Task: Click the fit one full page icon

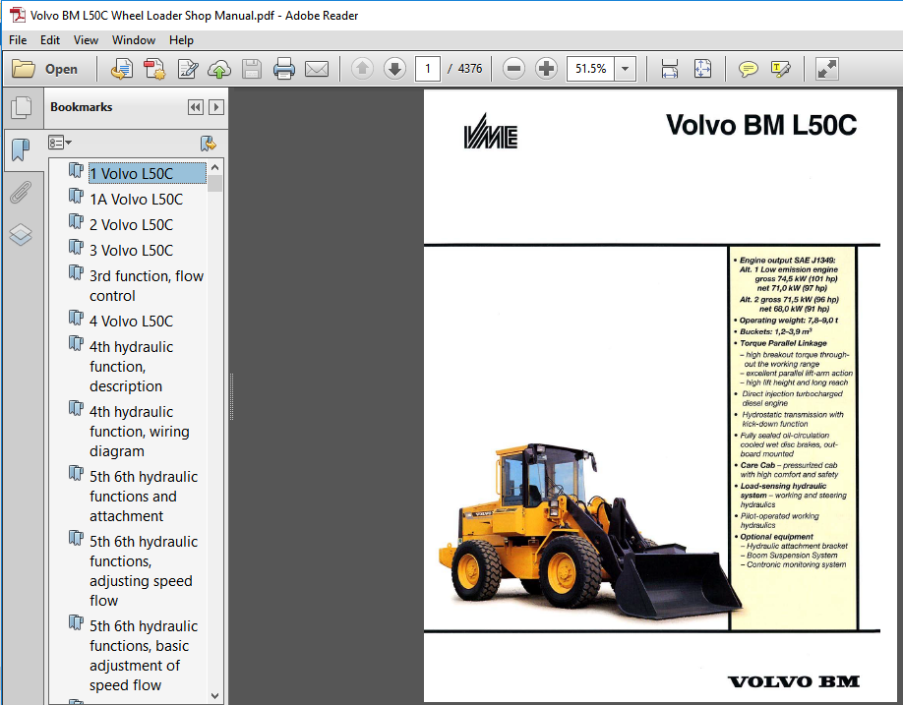Action: (x=702, y=69)
